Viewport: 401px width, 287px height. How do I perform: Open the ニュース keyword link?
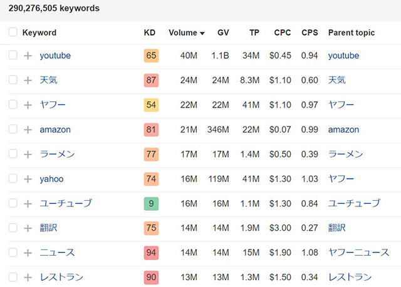[x=57, y=253]
